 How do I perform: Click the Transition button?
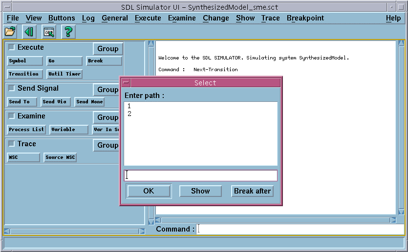(25, 74)
